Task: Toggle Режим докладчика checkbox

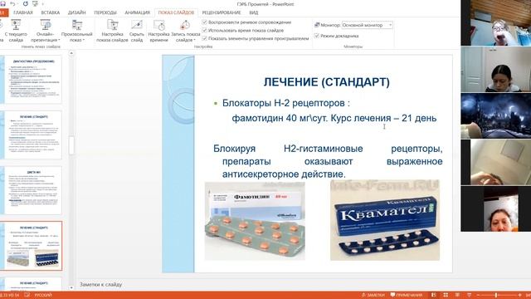Action: click(x=317, y=36)
